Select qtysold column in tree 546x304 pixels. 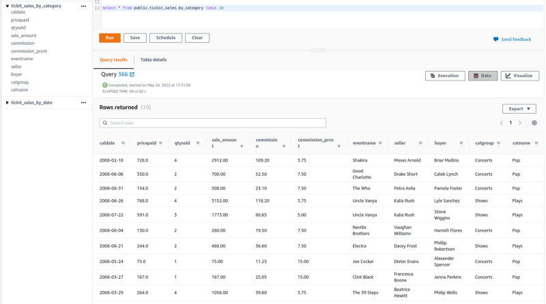tap(18, 28)
